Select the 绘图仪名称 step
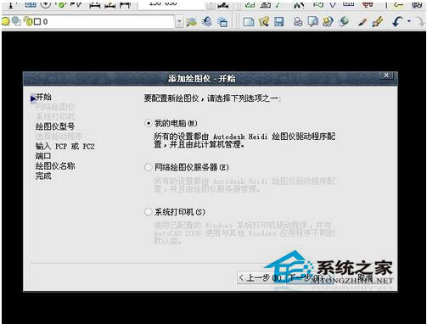427x324 pixels. coord(55,166)
